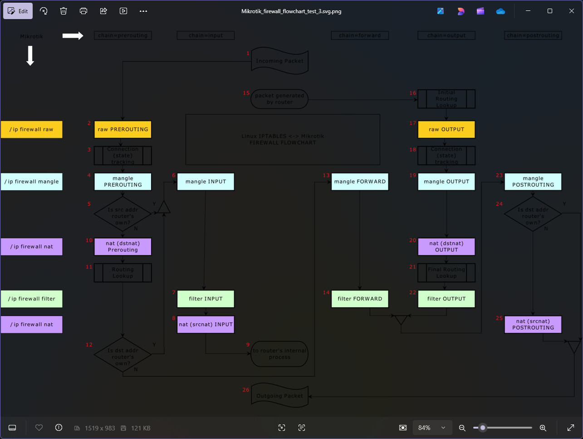
Task: Click the mangle POSTROUTING box
Action: pos(533,182)
